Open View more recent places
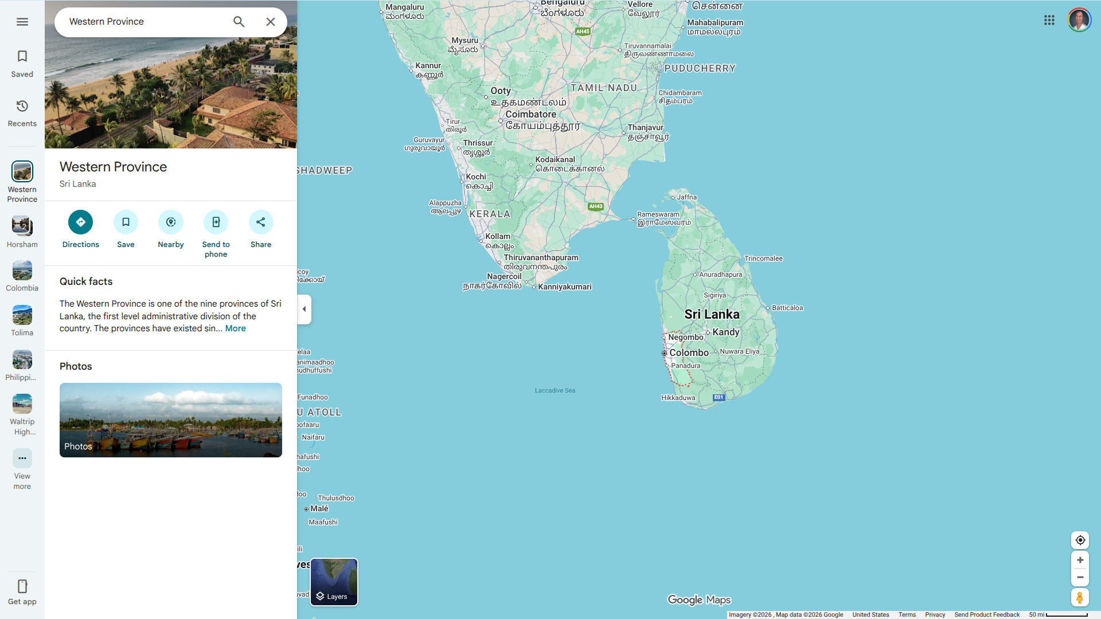The image size is (1101, 619). point(22,459)
